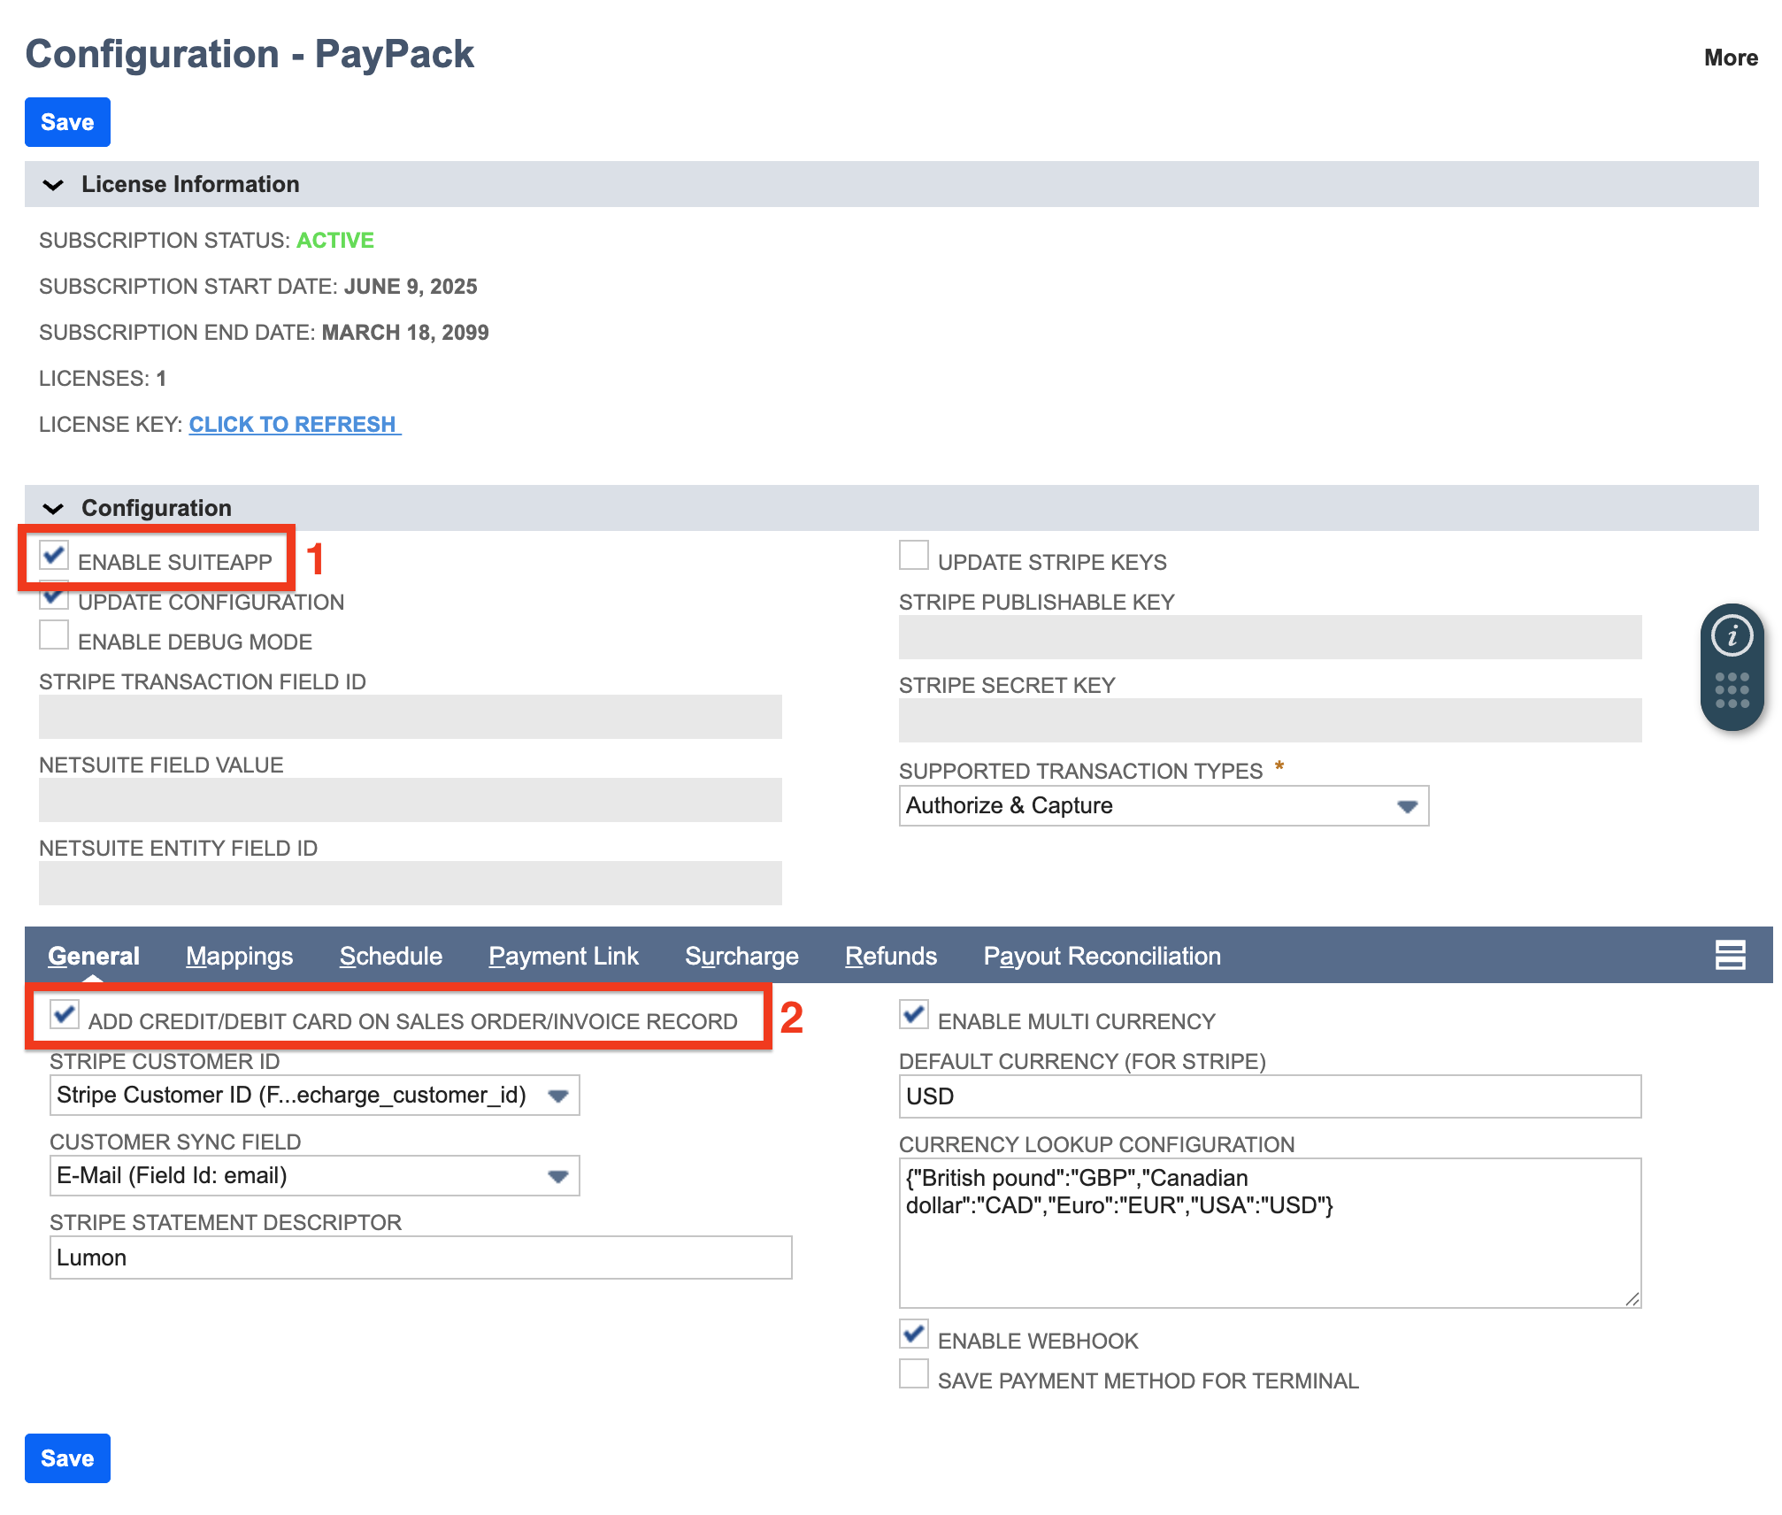Click the Stripe Publishable Key field
Screen dimensions: 1782x1515
(x=1271, y=637)
